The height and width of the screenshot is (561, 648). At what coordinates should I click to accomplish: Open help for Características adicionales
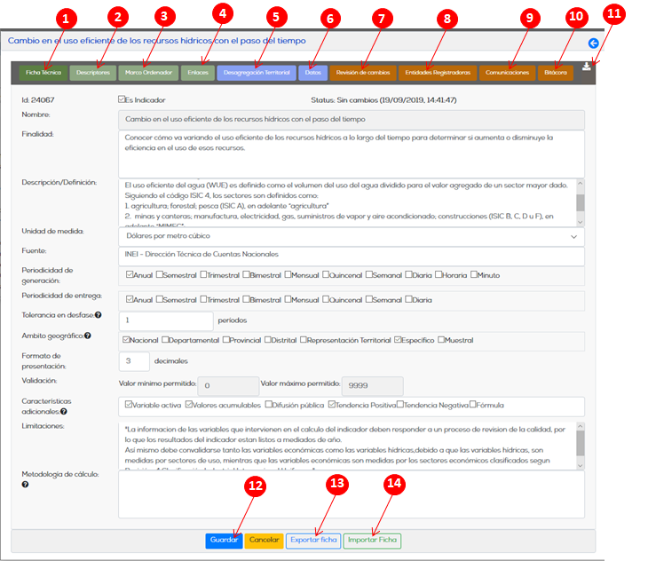coord(64,412)
